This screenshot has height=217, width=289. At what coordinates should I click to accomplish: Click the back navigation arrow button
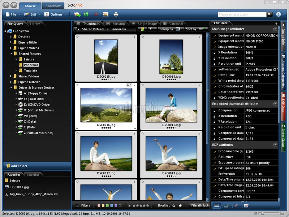(x=5, y=5)
